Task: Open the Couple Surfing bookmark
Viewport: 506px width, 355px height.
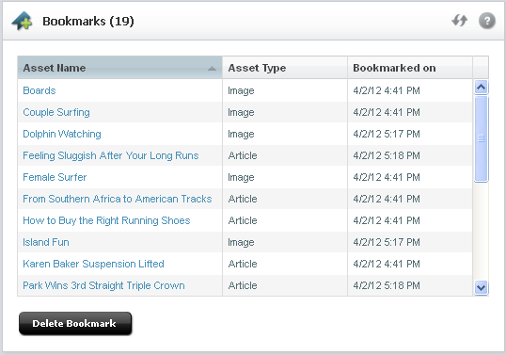Action: coord(56,112)
